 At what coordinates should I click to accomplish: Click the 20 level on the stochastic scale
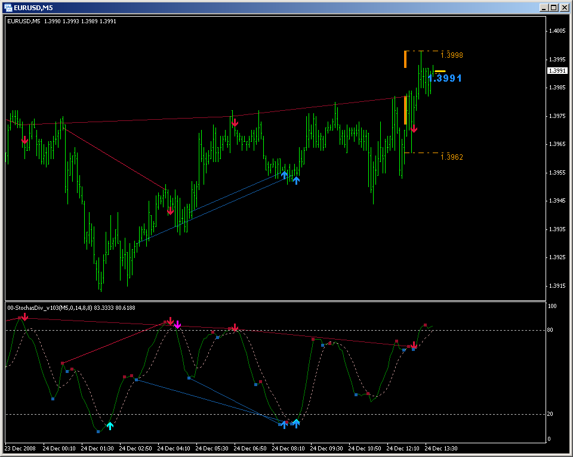pos(550,414)
